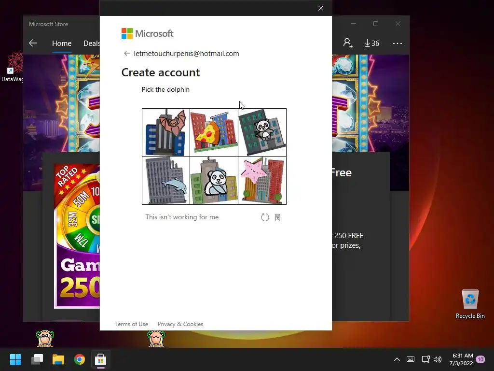Open clock showing 6:31 AM
The image size is (494, 371).
coord(462,359)
